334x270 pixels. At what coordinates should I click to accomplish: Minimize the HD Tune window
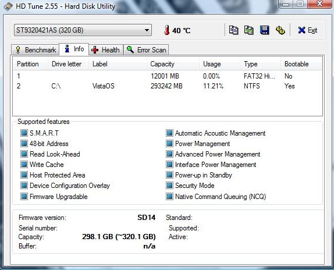tap(285, 4)
